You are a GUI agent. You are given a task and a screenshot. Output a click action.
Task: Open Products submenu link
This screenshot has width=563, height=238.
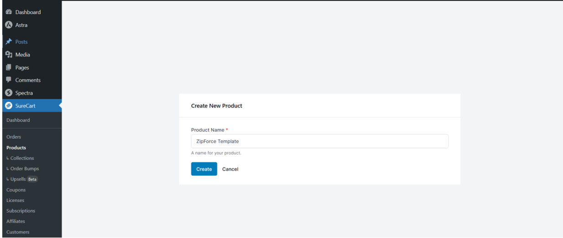pos(16,148)
